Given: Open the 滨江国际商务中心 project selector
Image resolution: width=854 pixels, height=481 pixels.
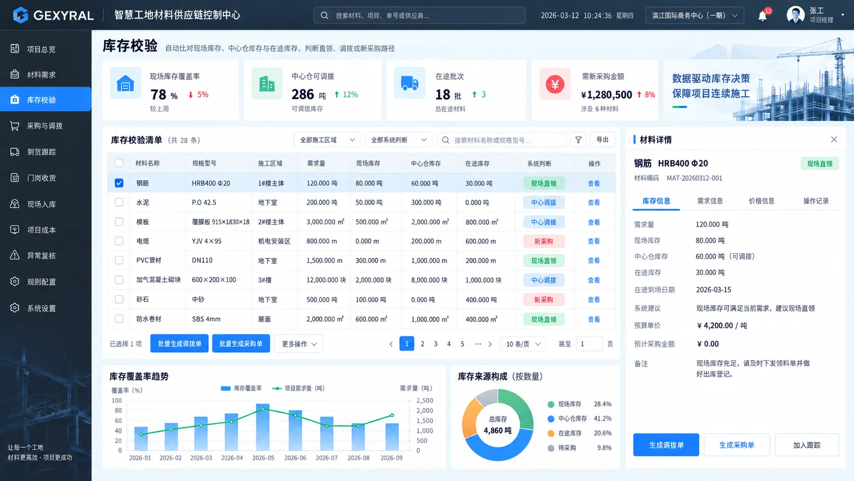Looking at the screenshot, I should [695, 15].
